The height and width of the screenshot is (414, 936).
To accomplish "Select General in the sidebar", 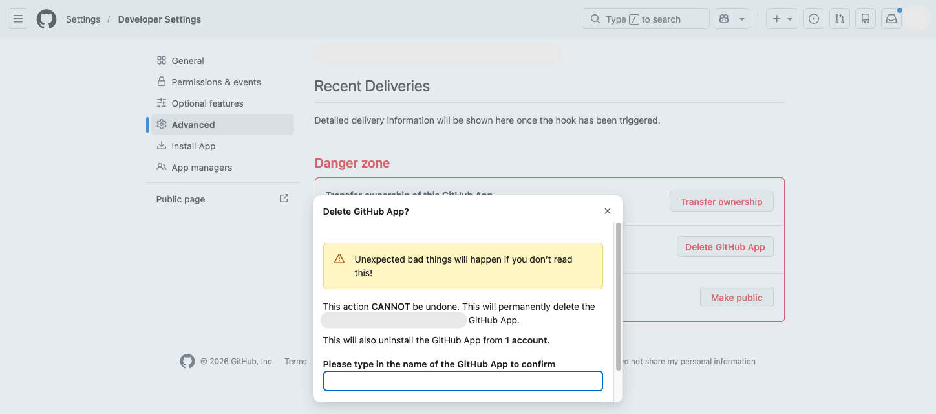I will (x=222, y=61).
